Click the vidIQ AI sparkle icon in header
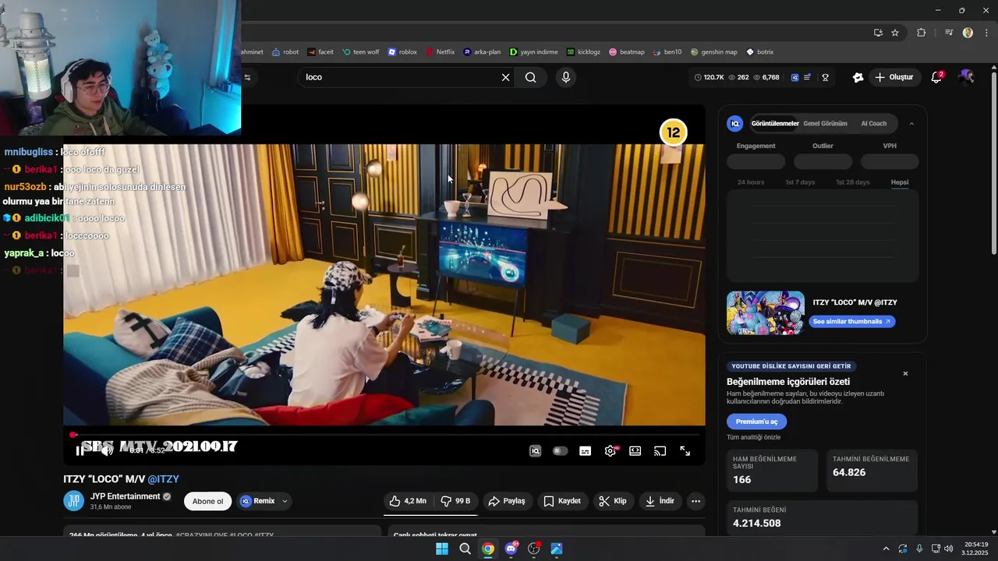The width and height of the screenshot is (998, 561). pos(858,77)
